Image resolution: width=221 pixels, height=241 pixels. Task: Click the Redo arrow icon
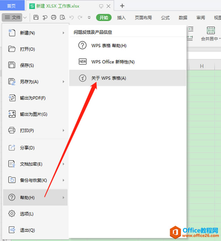[x=80, y=18]
